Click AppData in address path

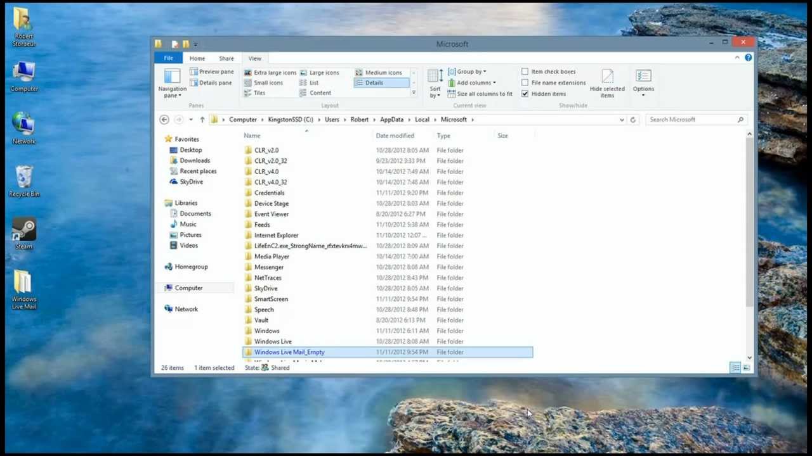tap(391, 120)
